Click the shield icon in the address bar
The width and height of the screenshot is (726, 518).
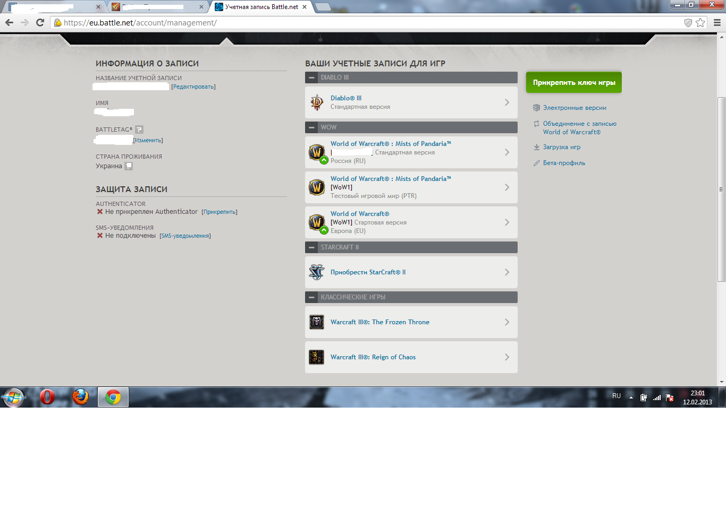click(x=688, y=23)
